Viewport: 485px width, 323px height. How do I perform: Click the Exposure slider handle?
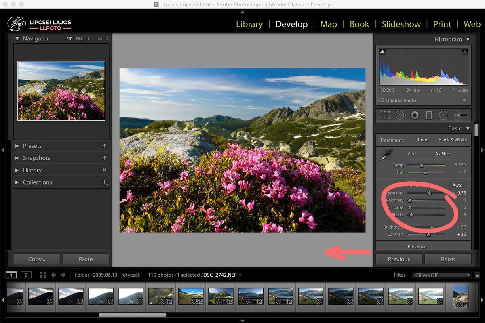[430, 193]
